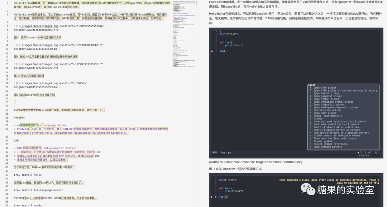Click the '> **语言服务器协议** (Language Server' quote line
The width and height of the screenshot is (387, 207).
click(x=40, y=125)
